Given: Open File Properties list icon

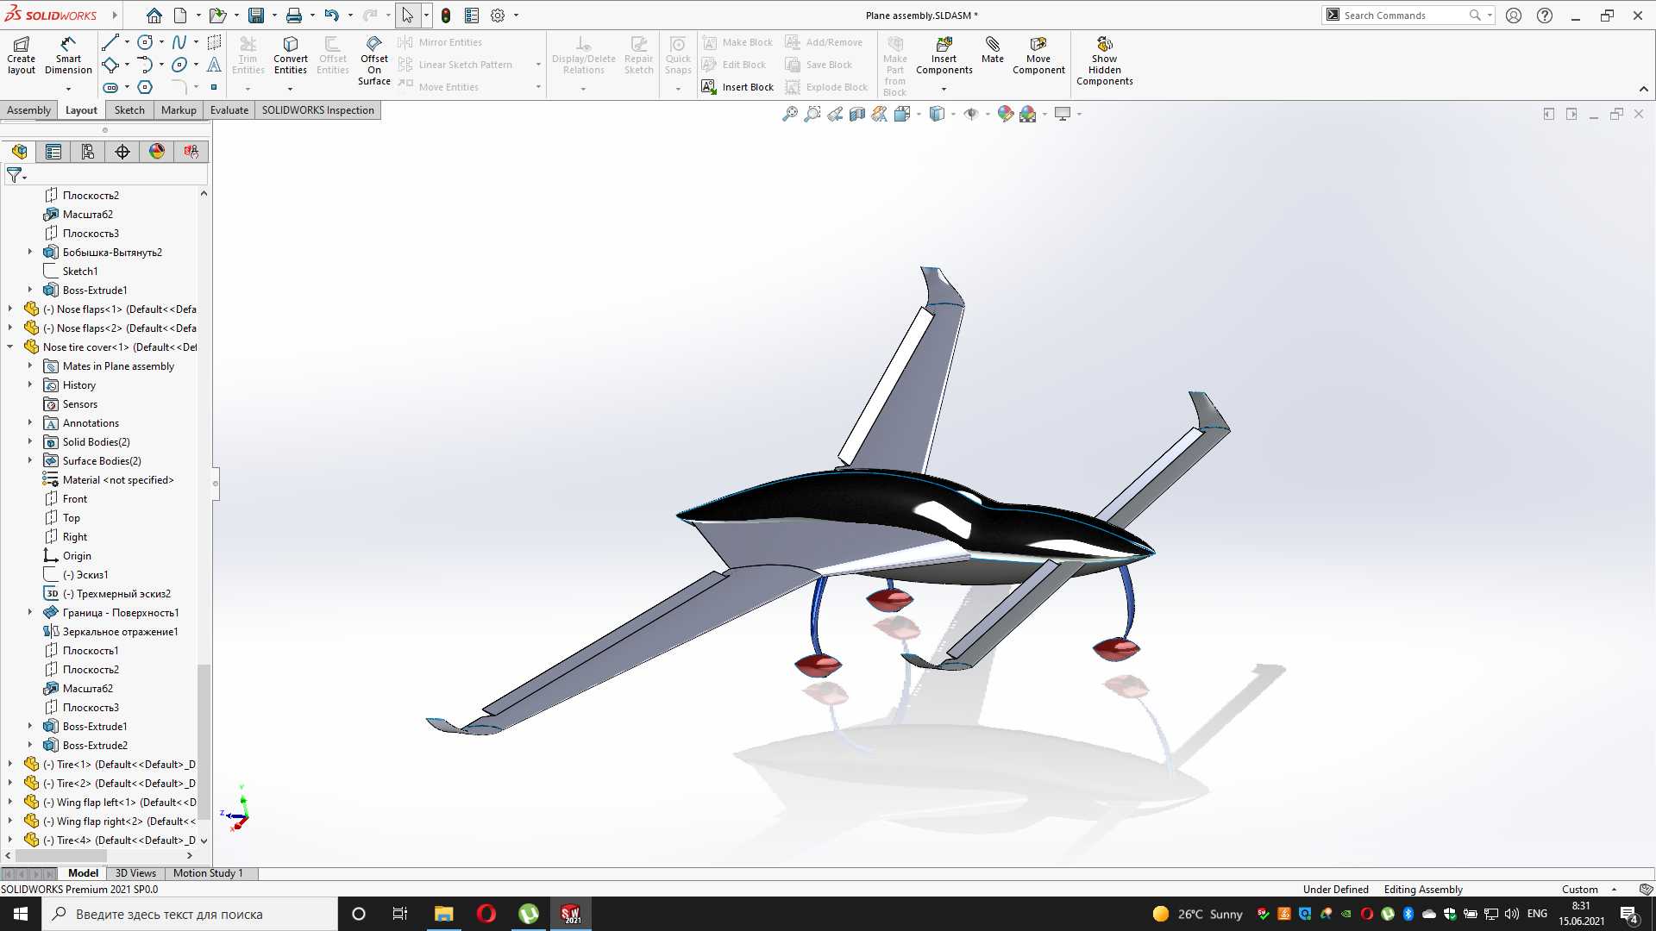Looking at the screenshot, I should pyautogui.click(x=472, y=16).
